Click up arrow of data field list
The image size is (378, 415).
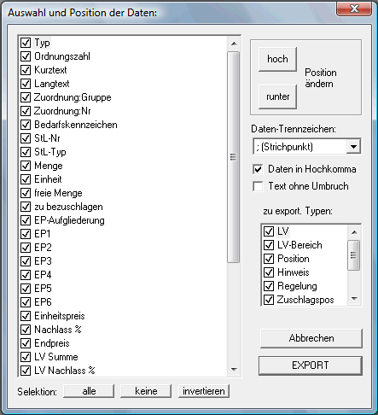coord(234,44)
